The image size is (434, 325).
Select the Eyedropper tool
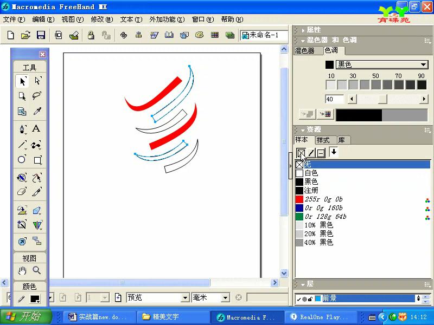[37, 111]
